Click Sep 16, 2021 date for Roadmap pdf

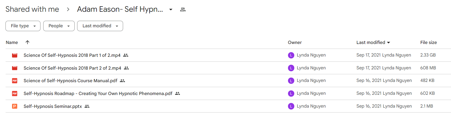(369, 93)
